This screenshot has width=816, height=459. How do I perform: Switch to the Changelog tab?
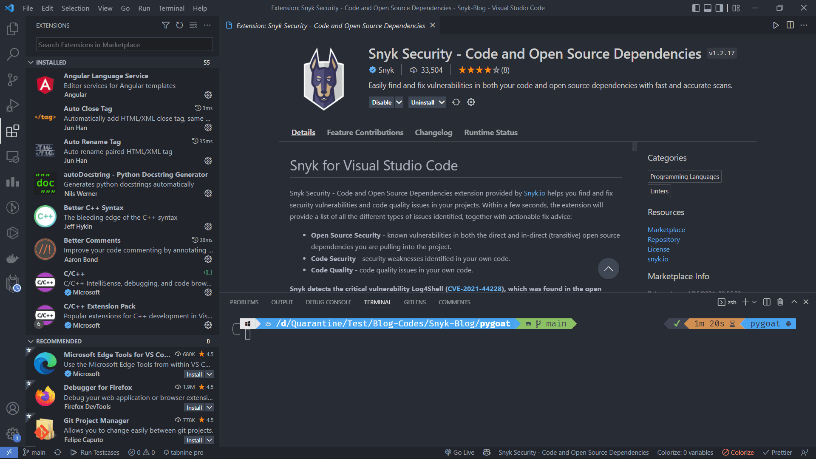pyautogui.click(x=433, y=133)
